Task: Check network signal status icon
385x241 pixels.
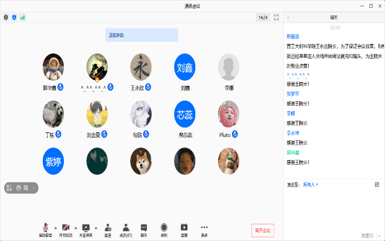Action: [x=23, y=17]
